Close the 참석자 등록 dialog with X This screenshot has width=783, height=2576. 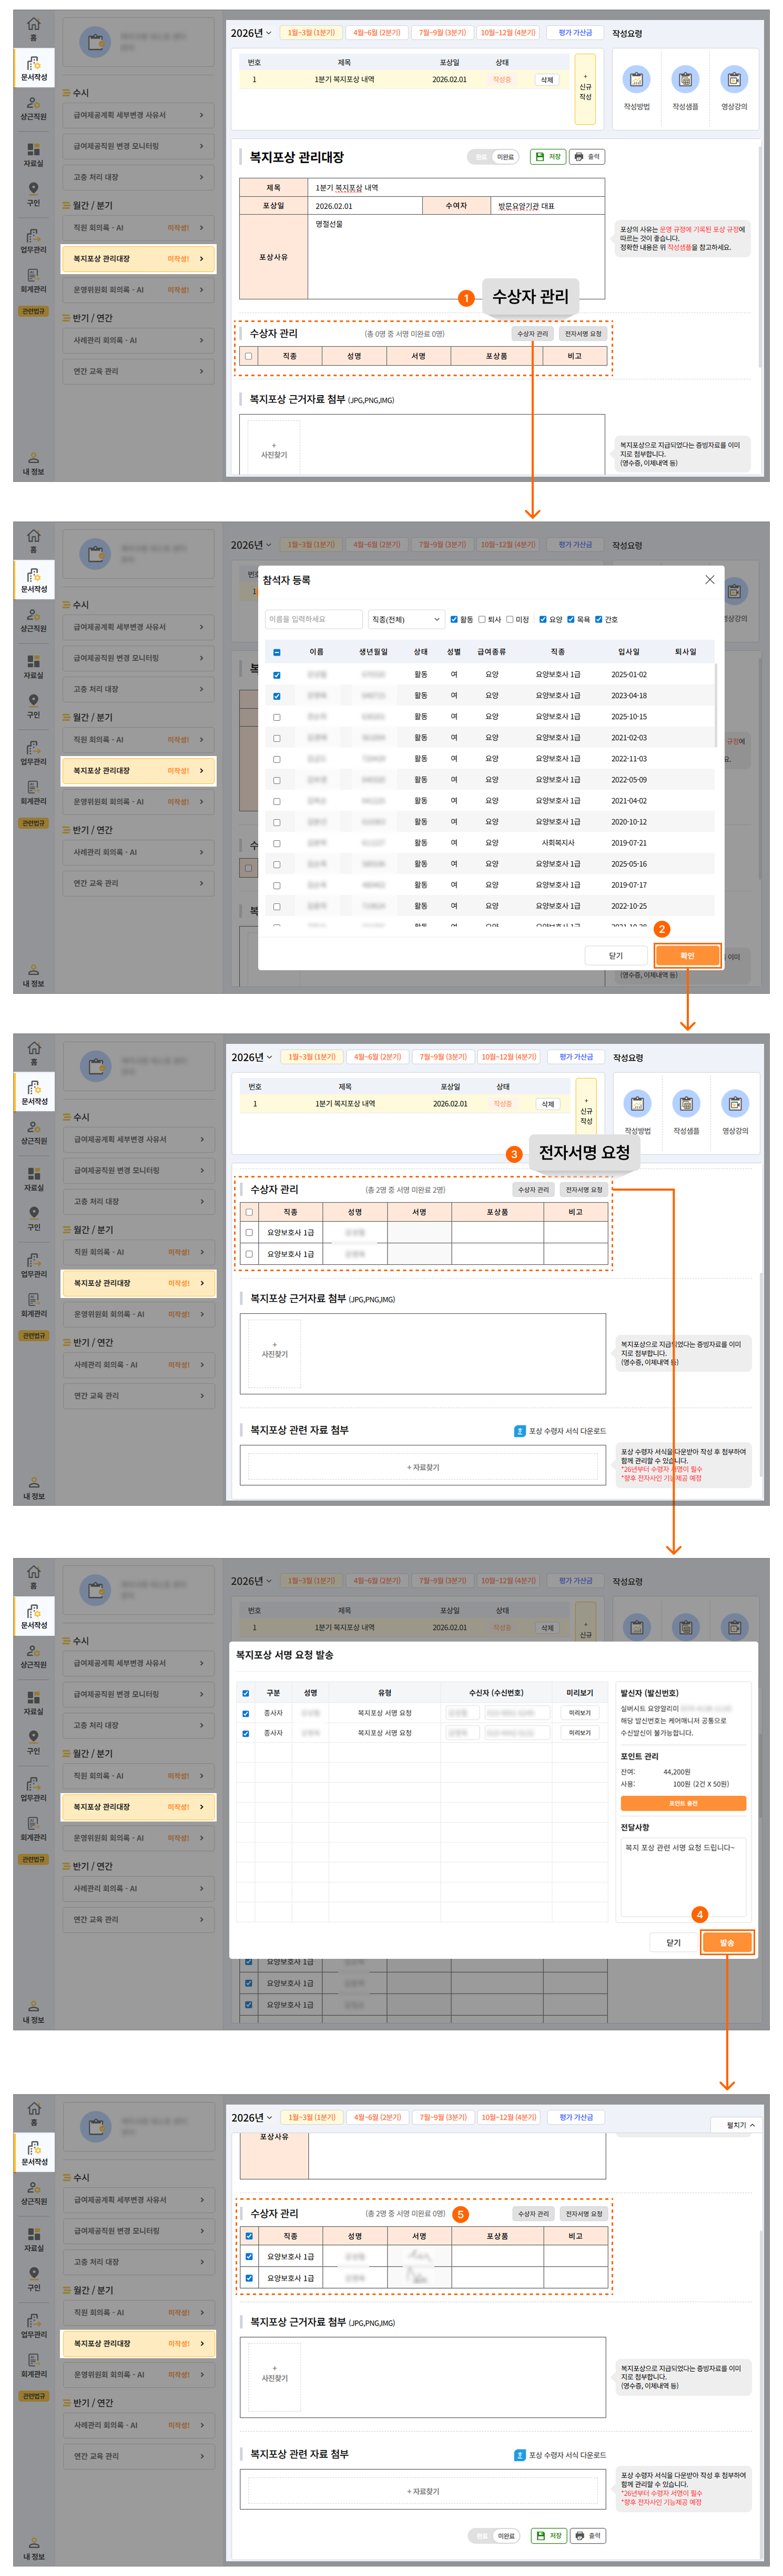coord(709,579)
